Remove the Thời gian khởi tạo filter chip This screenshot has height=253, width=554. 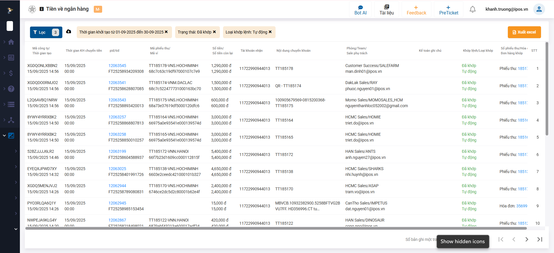coord(166,32)
